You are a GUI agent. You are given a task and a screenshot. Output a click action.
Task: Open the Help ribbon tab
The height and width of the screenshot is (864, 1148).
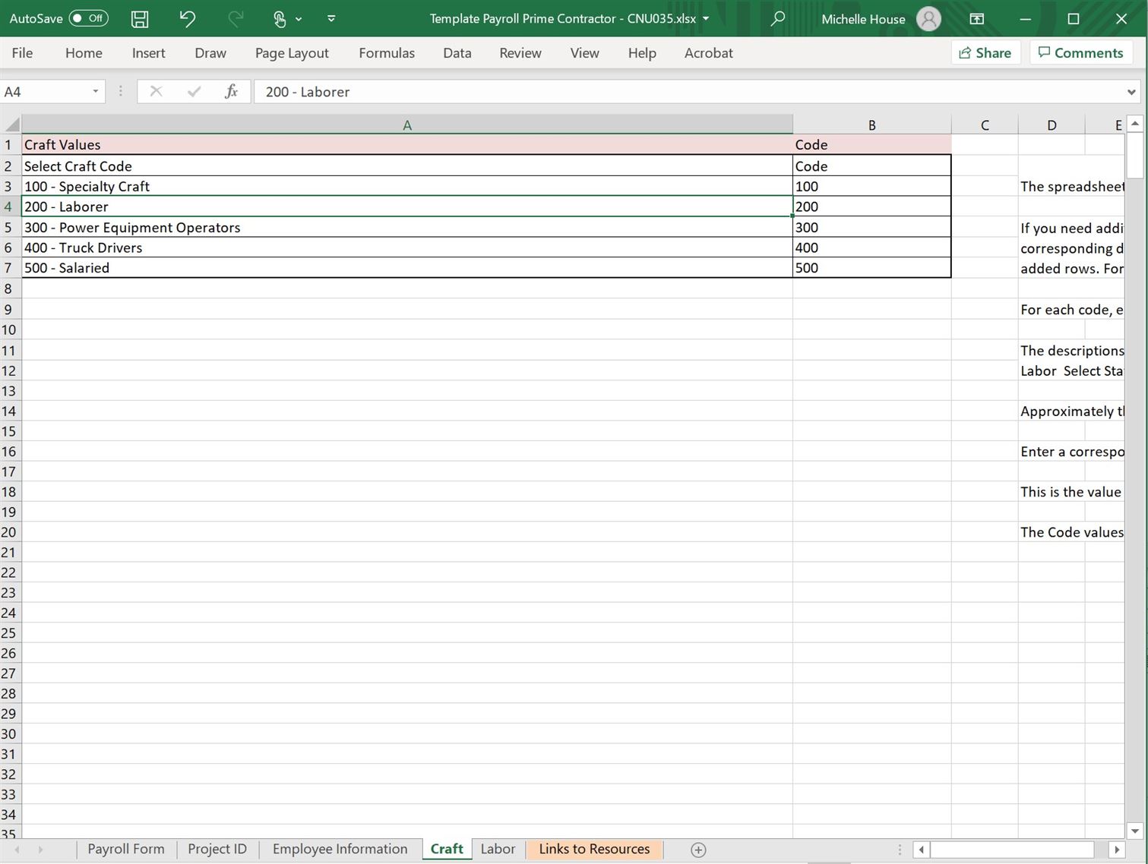(642, 53)
